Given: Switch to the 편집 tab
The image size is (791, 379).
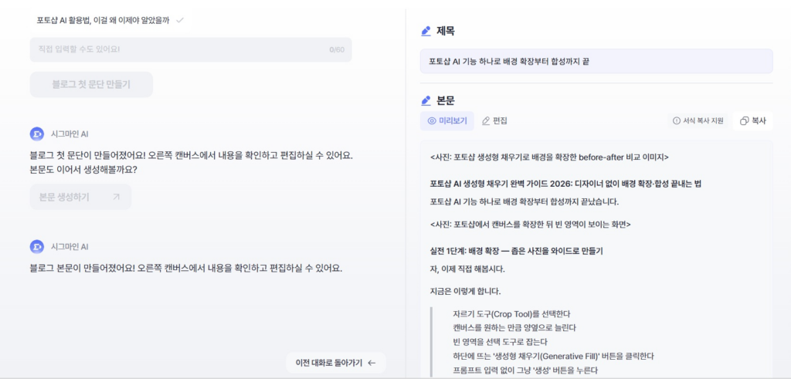Looking at the screenshot, I should [494, 121].
